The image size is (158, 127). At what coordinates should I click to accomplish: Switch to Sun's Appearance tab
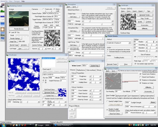coord(133,96)
